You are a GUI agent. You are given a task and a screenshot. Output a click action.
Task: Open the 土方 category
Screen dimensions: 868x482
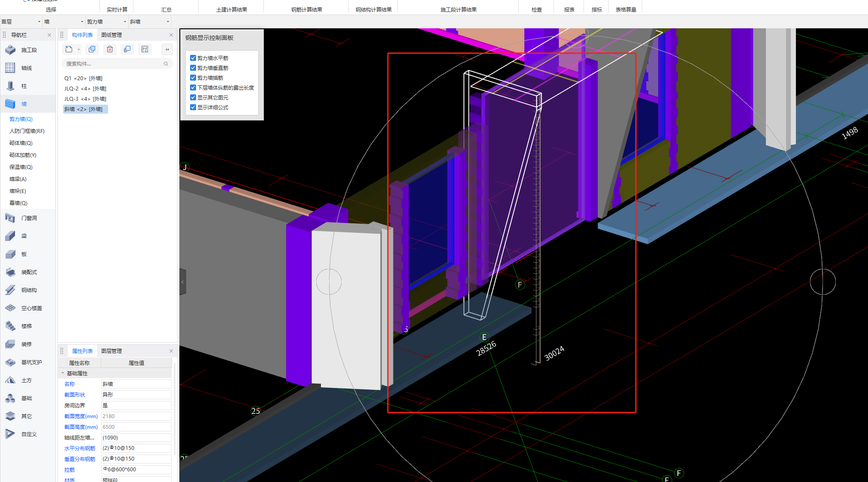pos(26,380)
